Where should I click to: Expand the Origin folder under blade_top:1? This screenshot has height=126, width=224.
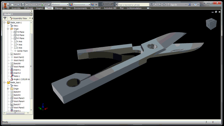[x=8, y=89]
